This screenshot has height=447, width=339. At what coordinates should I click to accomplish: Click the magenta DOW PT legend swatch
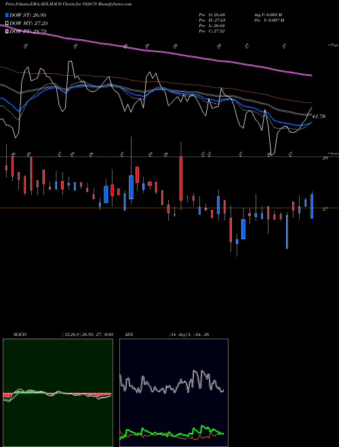click(7, 31)
